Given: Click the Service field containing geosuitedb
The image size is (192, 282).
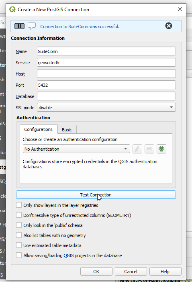Looking at the screenshot, I should (106, 62).
